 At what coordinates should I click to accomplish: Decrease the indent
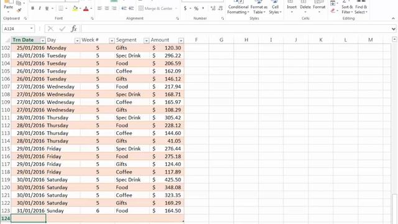point(124,8)
